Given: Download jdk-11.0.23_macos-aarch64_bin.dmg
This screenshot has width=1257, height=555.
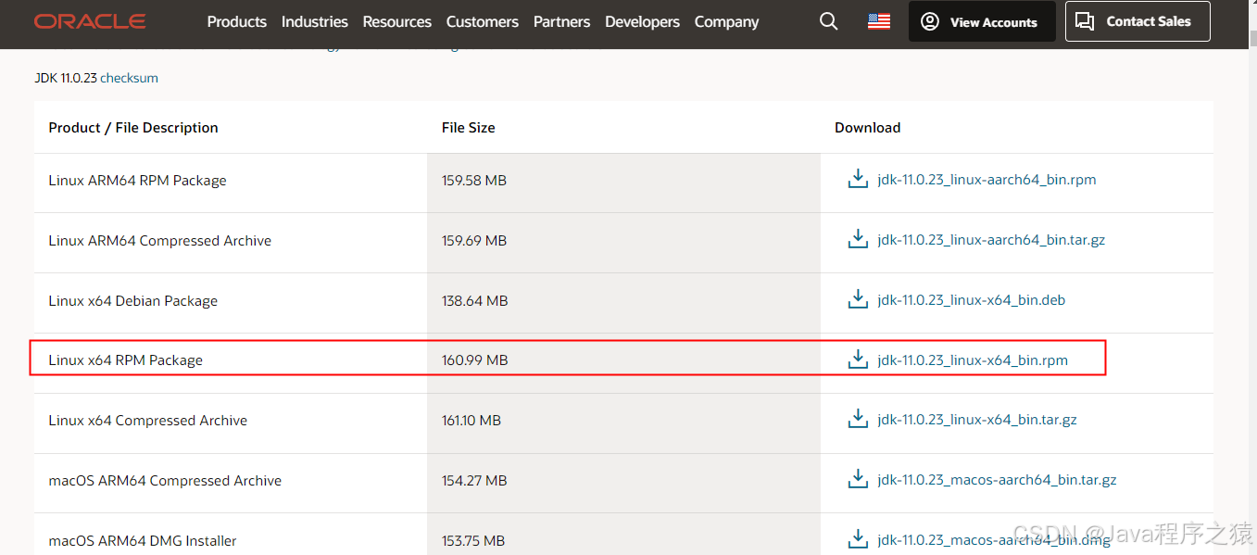Looking at the screenshot, I should click(994, 540).
